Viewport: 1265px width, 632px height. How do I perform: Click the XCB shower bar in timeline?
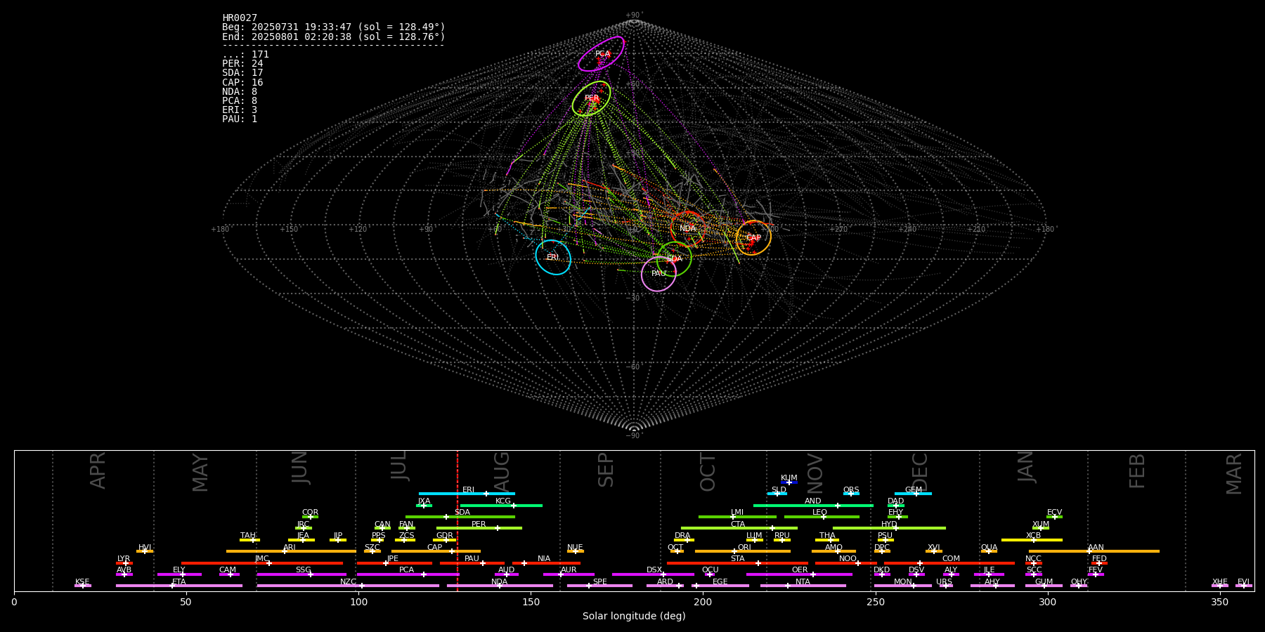(1032, 540)
